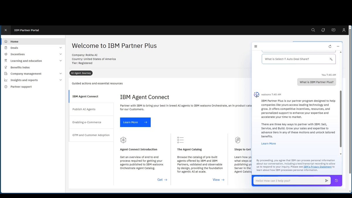This screenshot has height=198, width=352.
Task: Open the user profile icon
Action: point(344,30)
